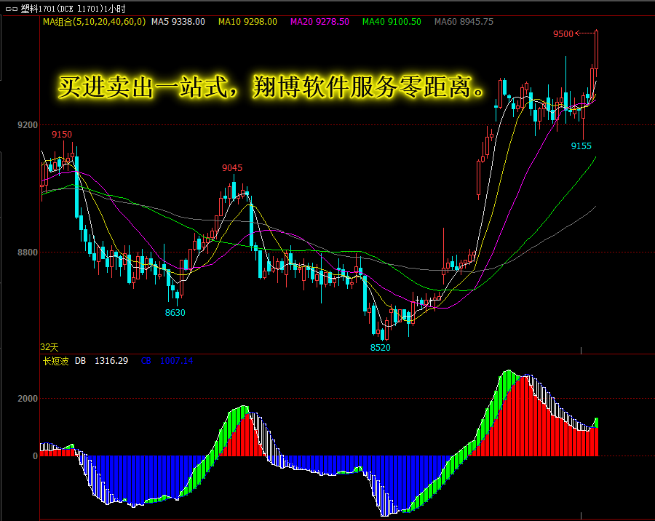Click the 8630 low price label

tap(175, 312)
